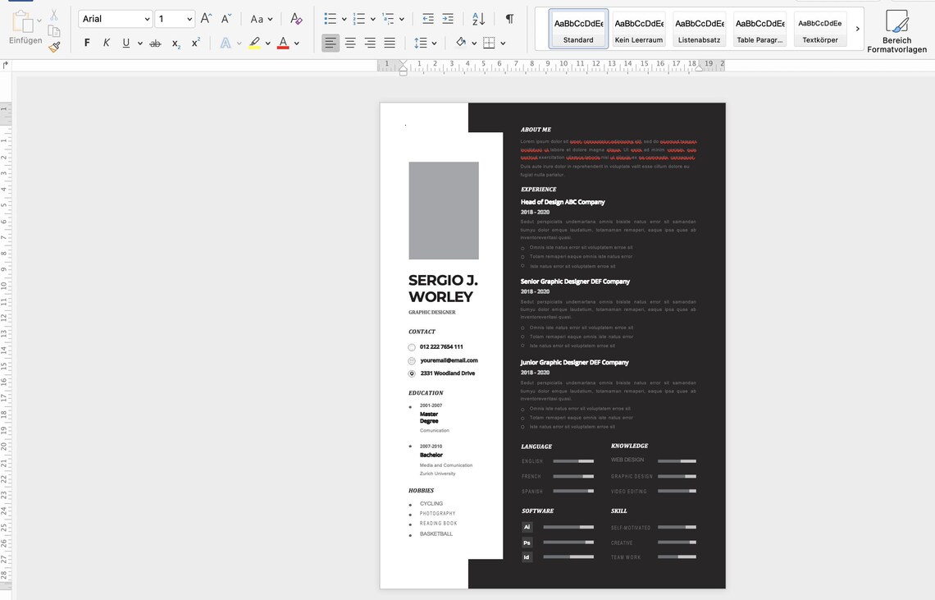This screenshot has width=935, height=600.
Task: Apply subscript formatting
Action: (x=175, y=44)
